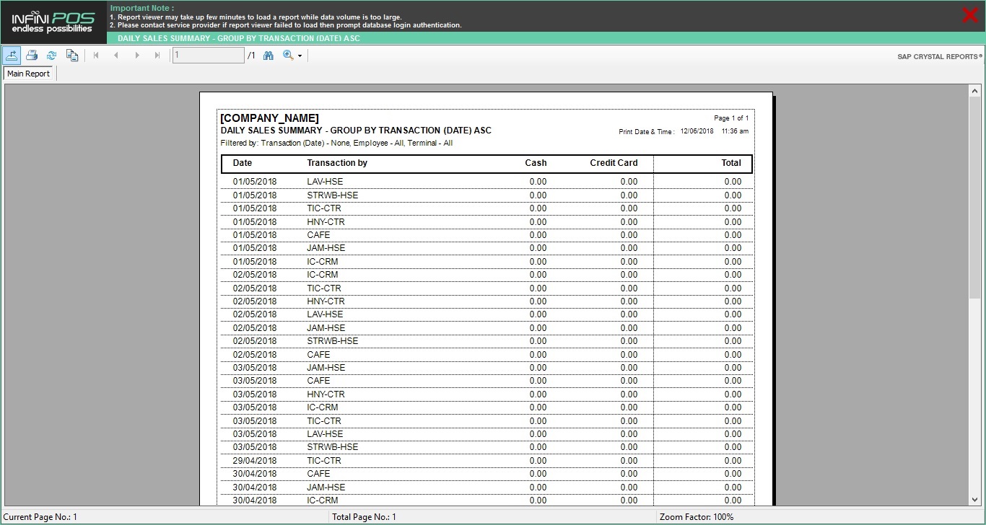986x525 pixels.
Task: Select HNY-CTR in the 03/05/2018 row
Action: pyautogui.click(x=326, y=394)
